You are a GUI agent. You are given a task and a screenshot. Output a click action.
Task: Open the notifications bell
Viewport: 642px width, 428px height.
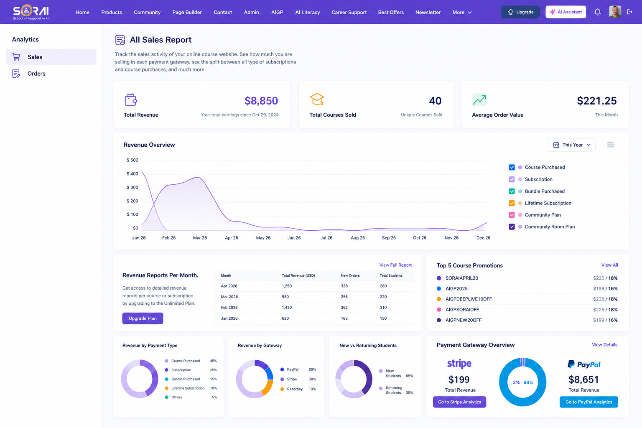pyautogui.click(x=598, y=12)
